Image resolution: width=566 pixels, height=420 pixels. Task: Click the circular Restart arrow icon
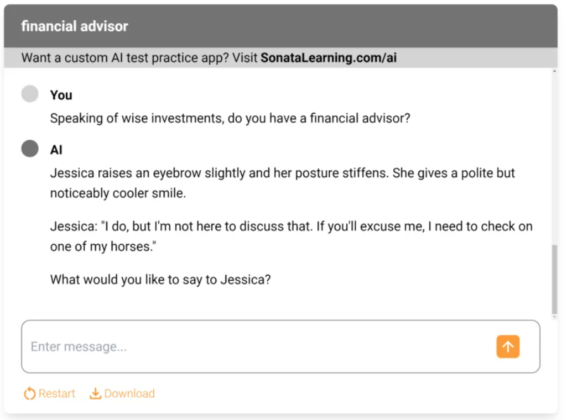pyautogui.click(x=30, y=393)
